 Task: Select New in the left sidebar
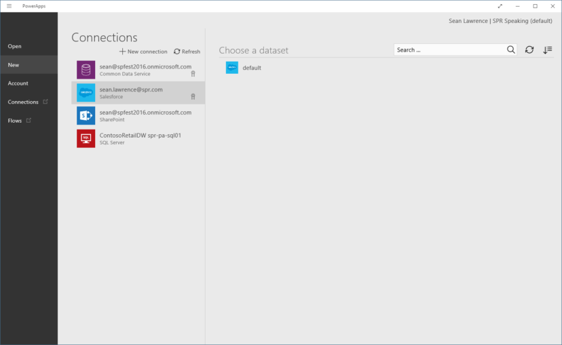[14, 65]
